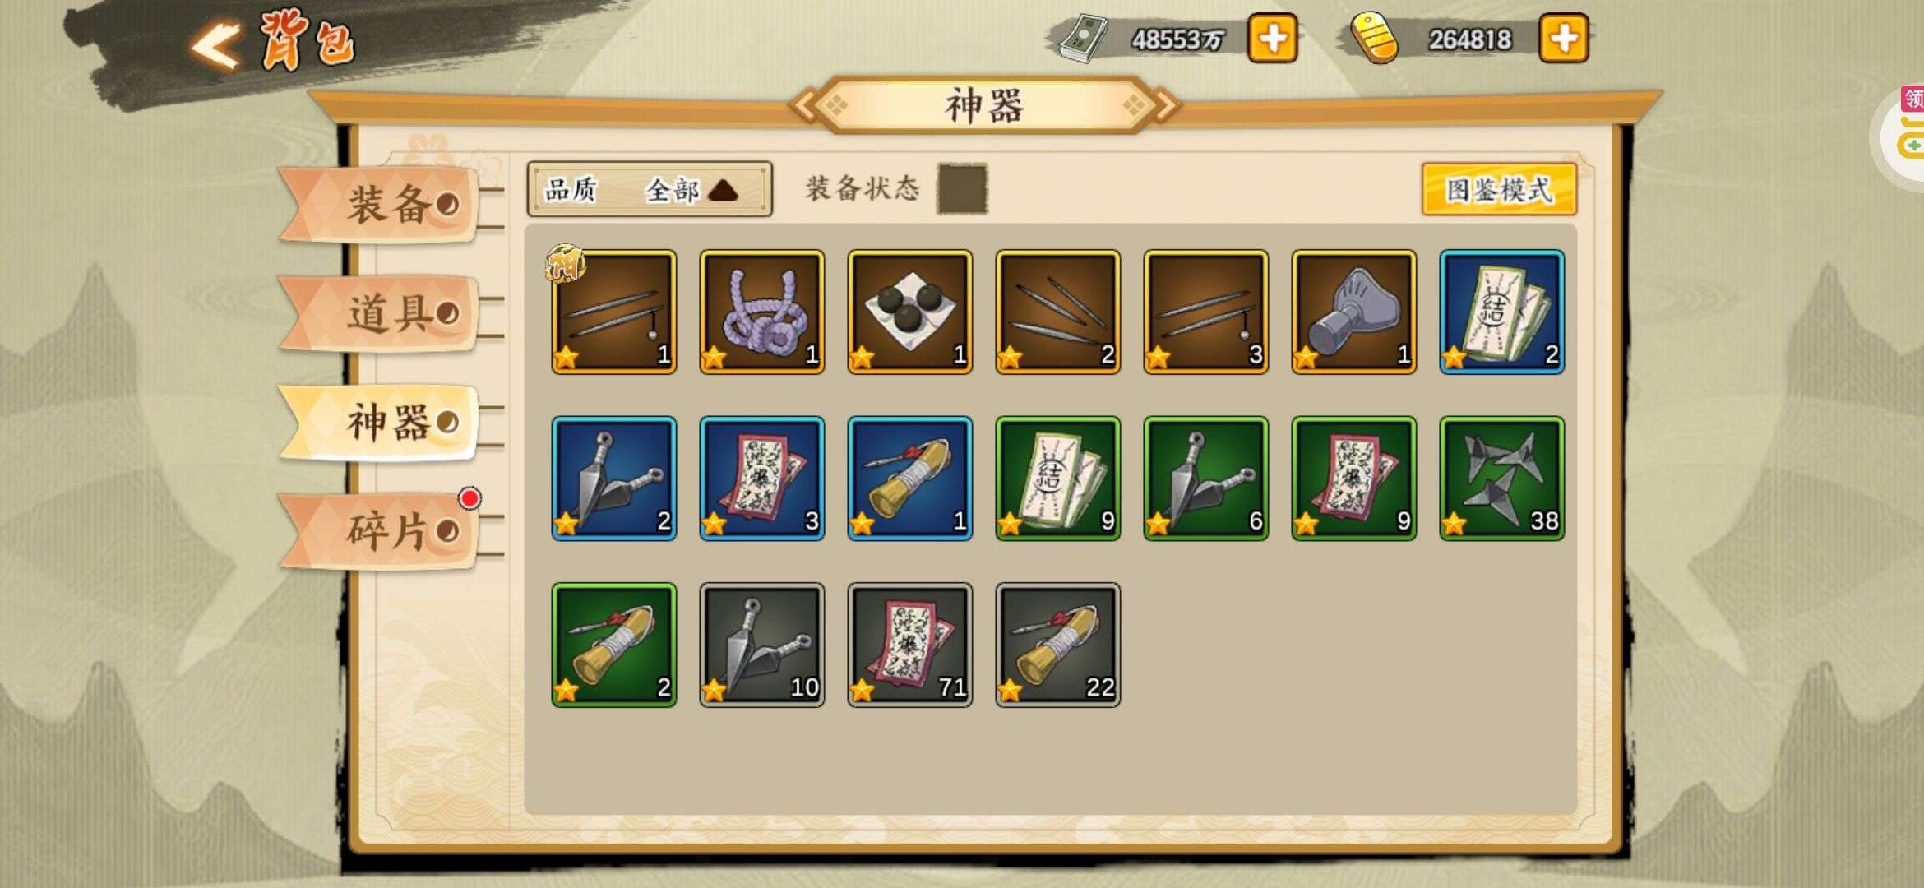Open the green shuriken item with 38
The height and width of the screenshot is (888, 1924).
1502,479
